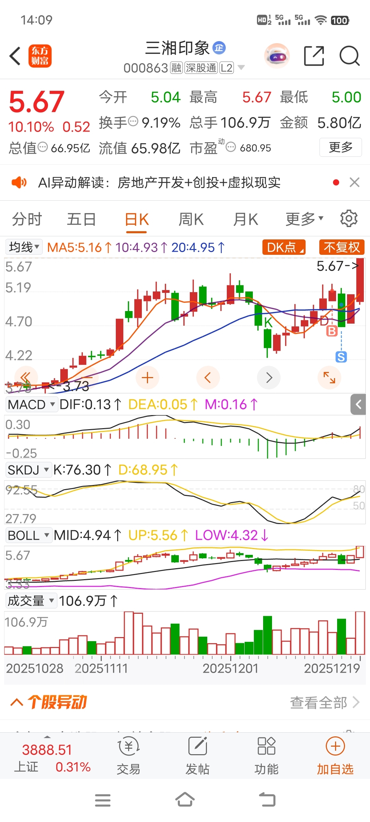Tap 更多 button for more quote data
370x822 pixels.
341,147
